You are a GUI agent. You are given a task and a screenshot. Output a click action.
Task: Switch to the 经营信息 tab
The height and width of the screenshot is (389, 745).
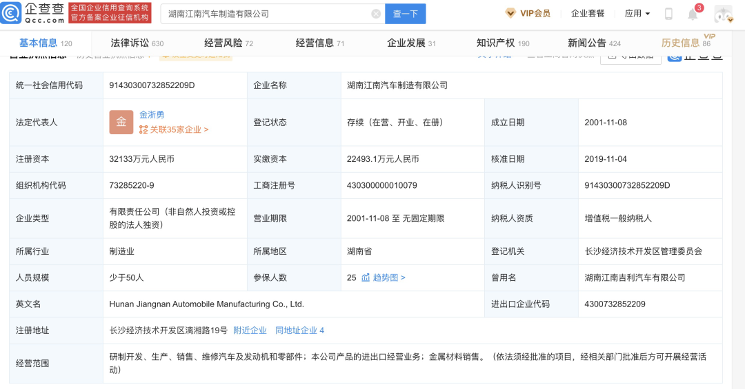point(320,43)
